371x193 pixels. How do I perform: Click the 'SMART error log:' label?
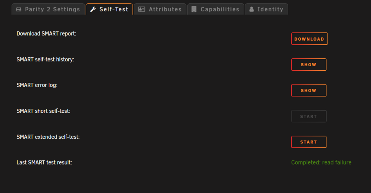[x=37, y=85]
